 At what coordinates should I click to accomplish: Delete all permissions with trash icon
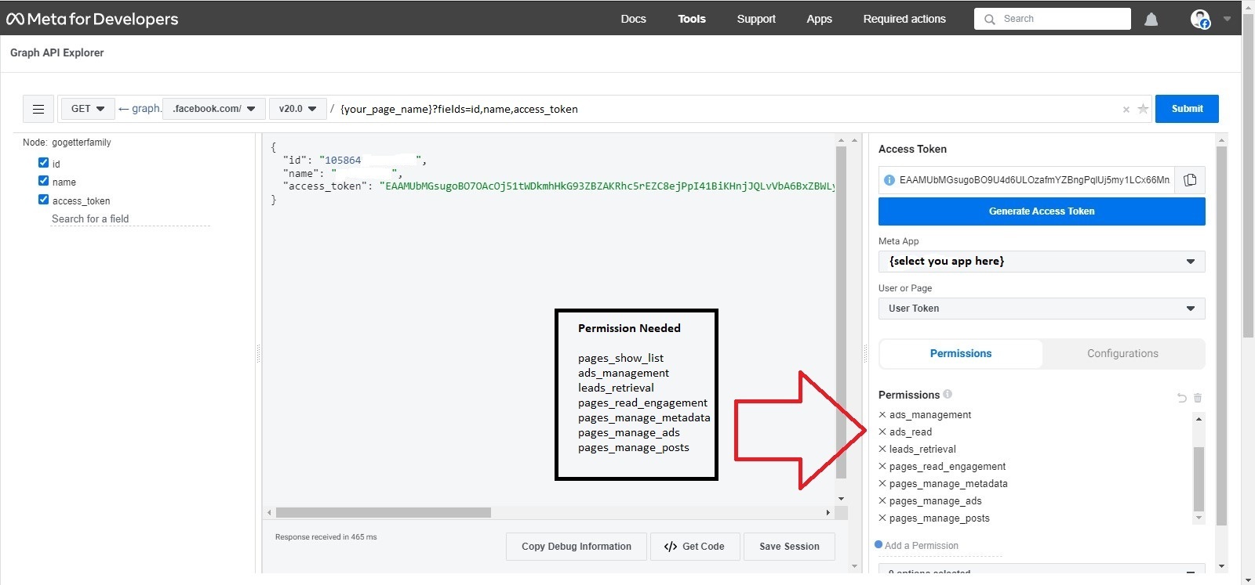tap(1198, 398)
